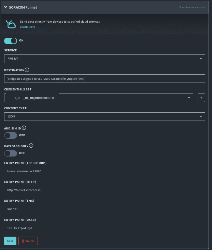Open the Credentials Set dropdown
Image resolution: width=212 pixels, height=250 pixels.
[x=98, y=98]
